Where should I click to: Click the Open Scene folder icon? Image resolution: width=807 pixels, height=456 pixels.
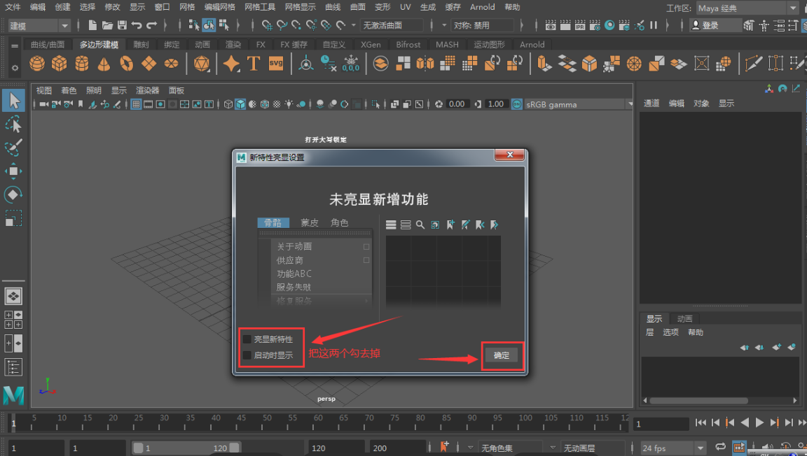point(107,25)
